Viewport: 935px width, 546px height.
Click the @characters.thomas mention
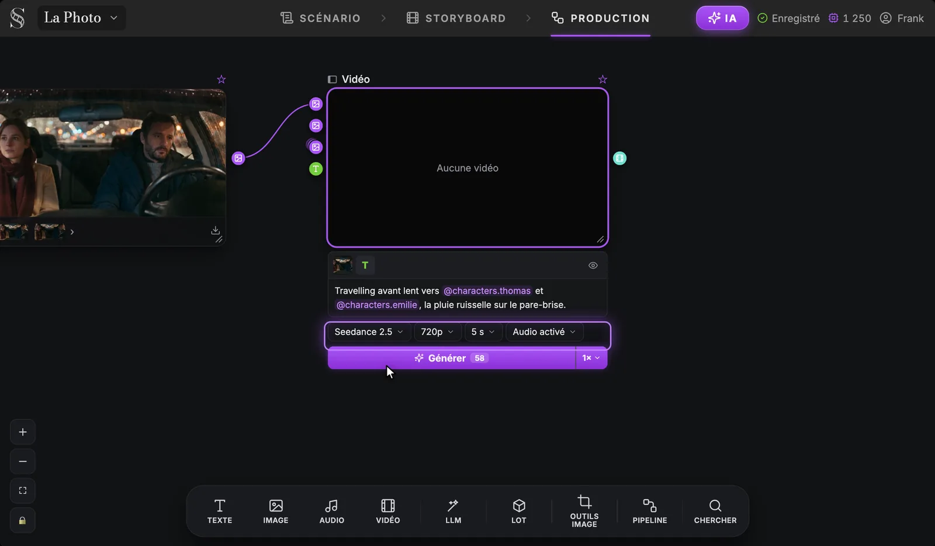(487, 291)
